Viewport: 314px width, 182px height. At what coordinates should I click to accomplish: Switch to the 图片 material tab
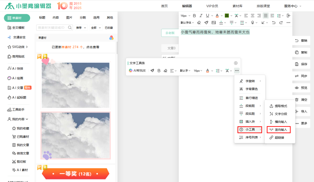click(x=69, y=17)
